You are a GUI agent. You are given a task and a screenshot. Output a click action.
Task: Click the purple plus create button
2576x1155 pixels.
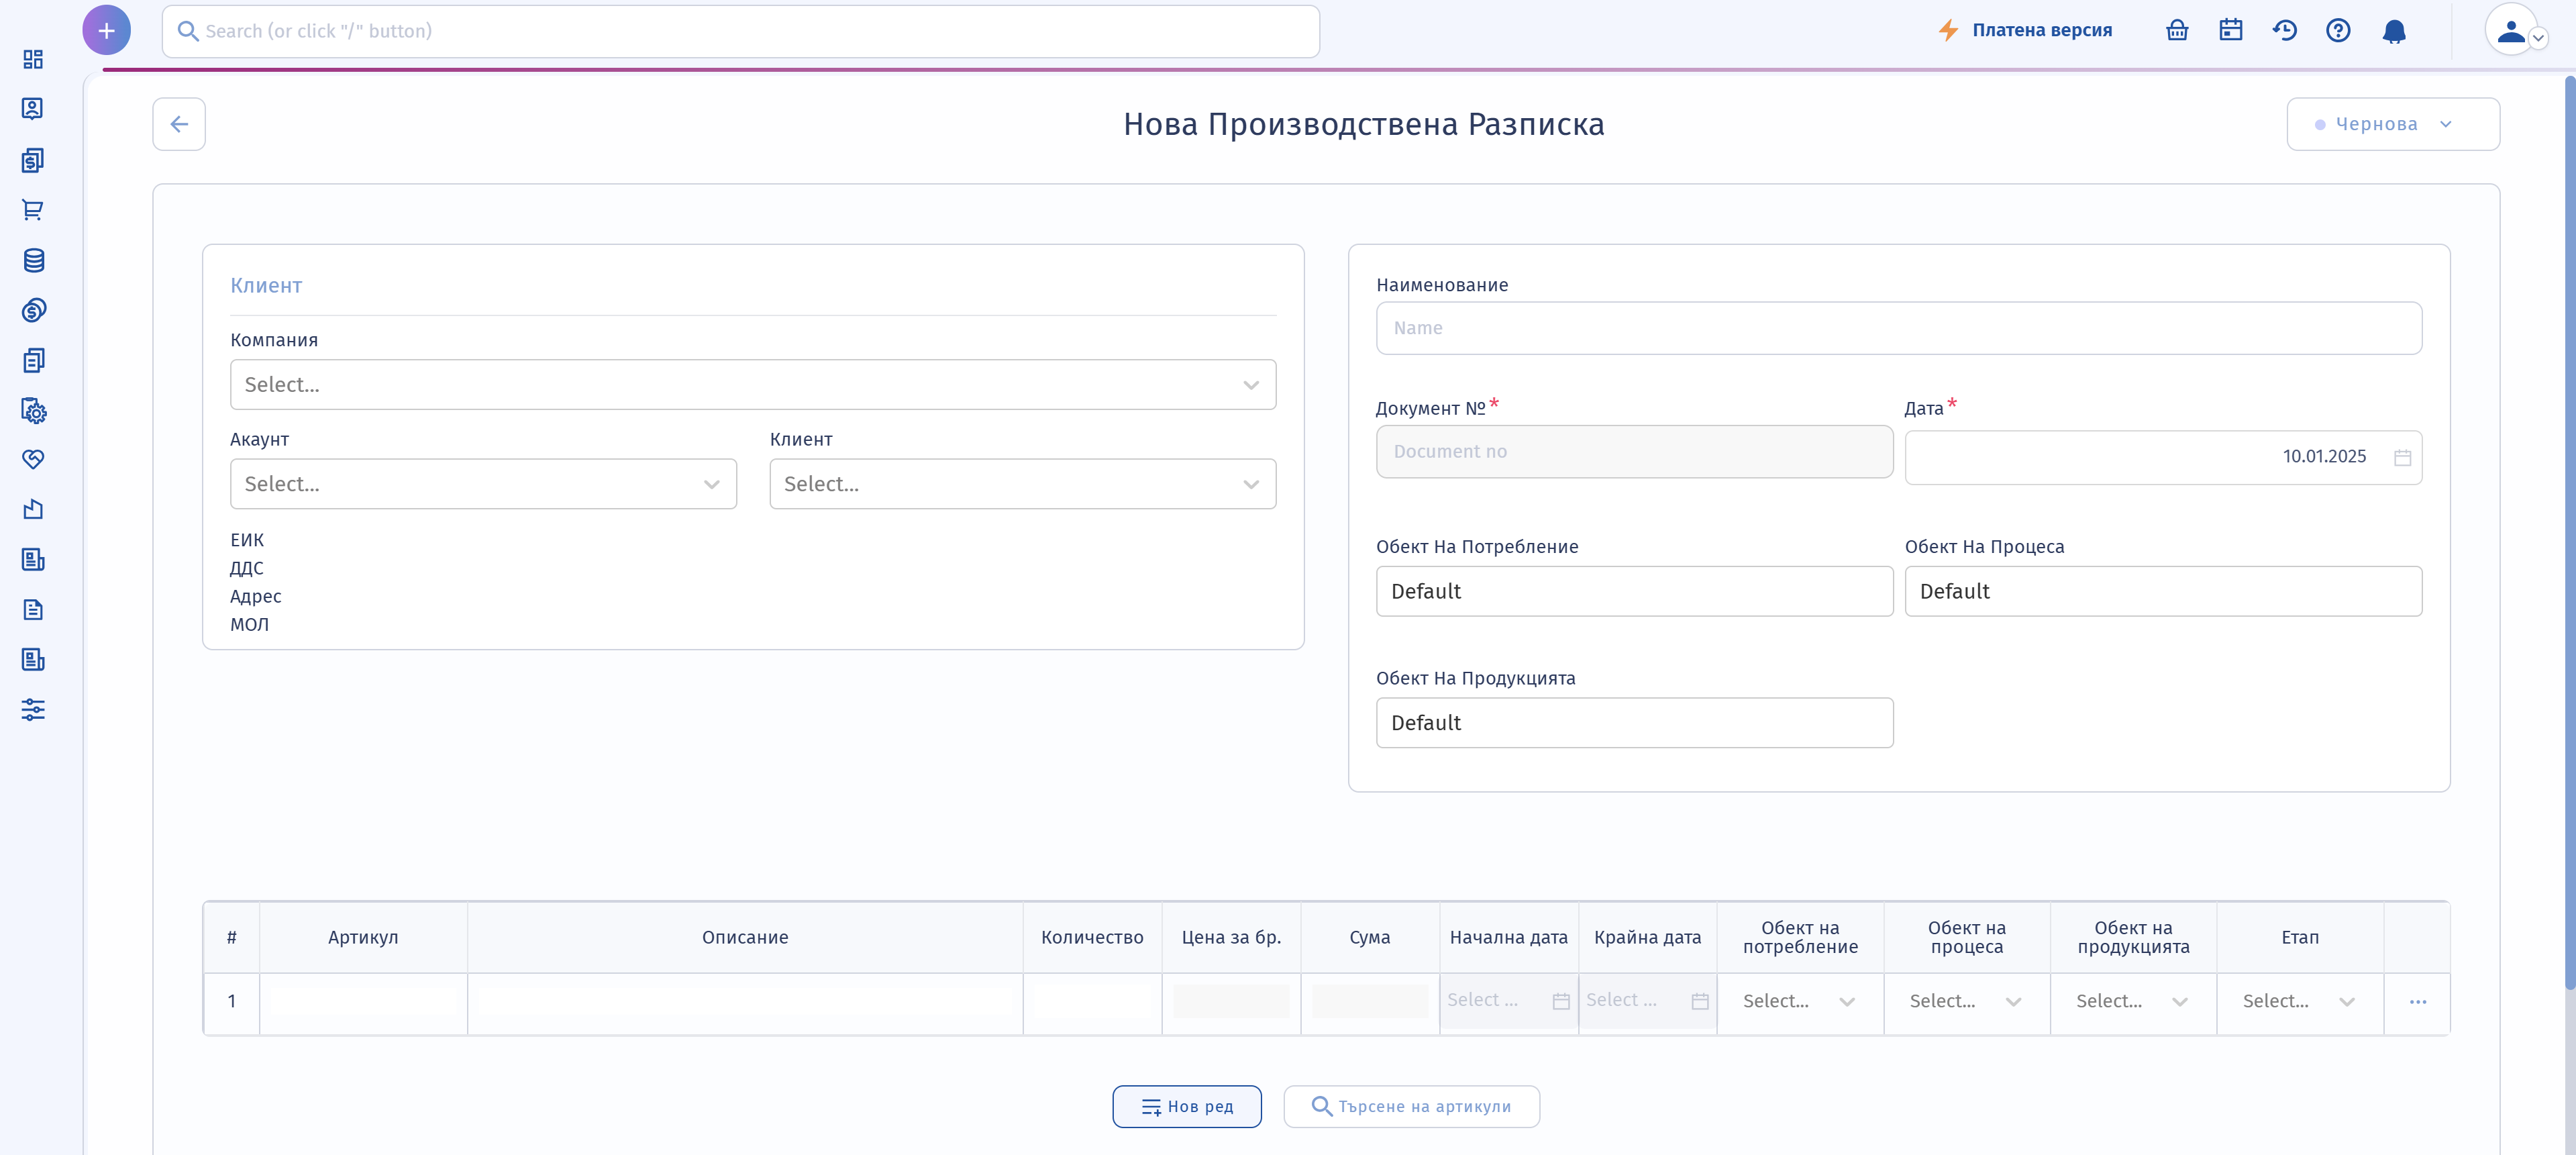click(106, 30)
